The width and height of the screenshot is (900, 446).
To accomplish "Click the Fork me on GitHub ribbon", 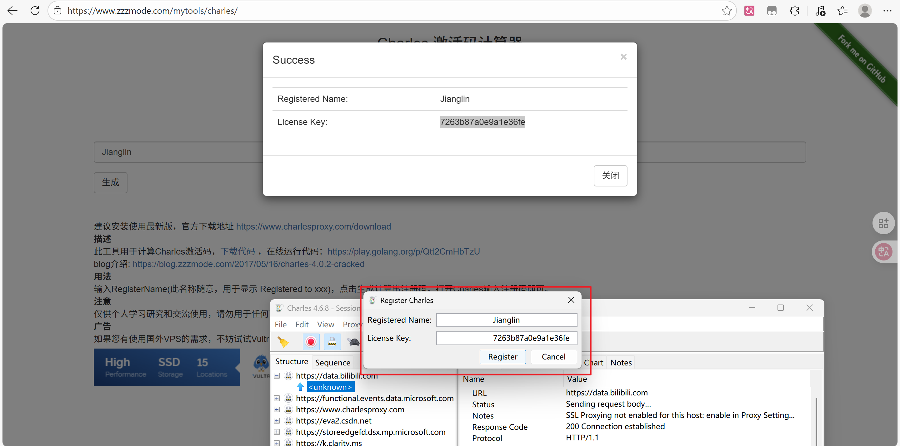I will pos(862,59).
